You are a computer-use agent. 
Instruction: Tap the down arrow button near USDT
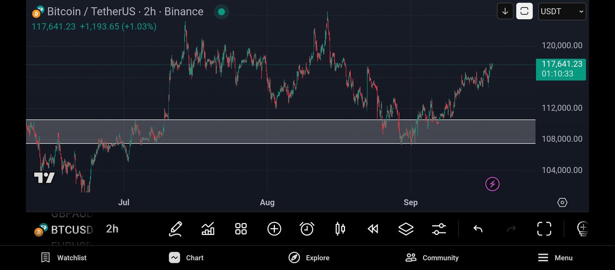point(505,11)
